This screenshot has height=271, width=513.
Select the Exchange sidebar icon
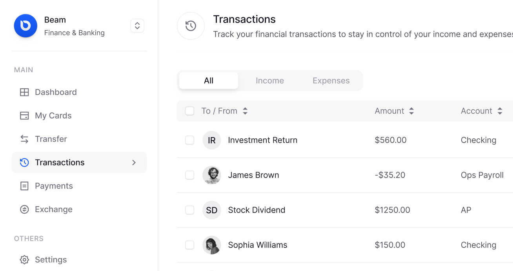coord(24,209)
